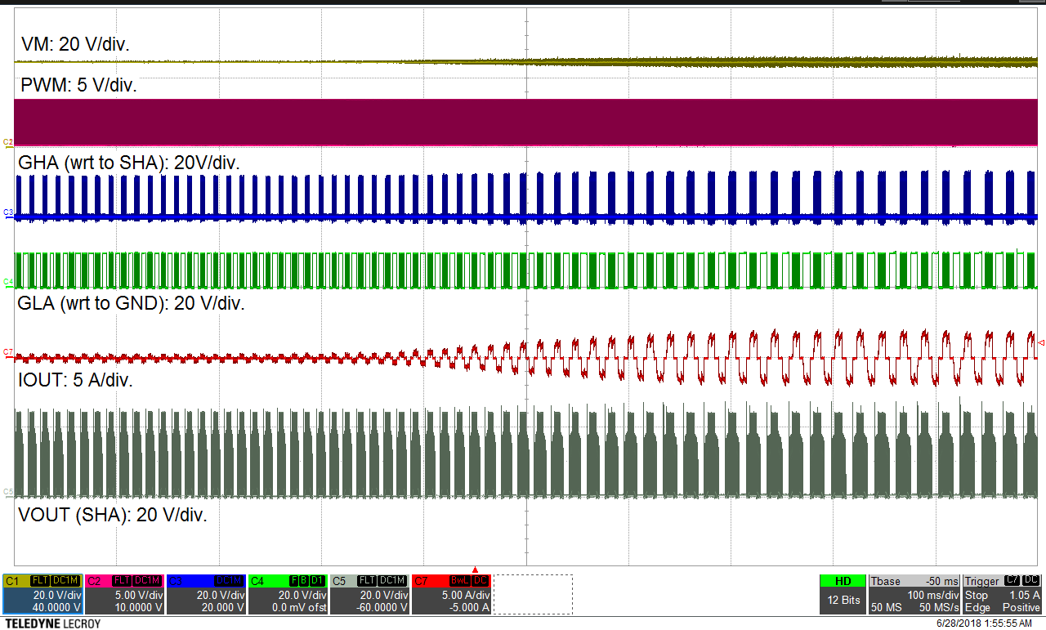Select the C7 source icon in Trigger descriptor
Viewport: 1046px width, 630px height.
[1012, 580]
